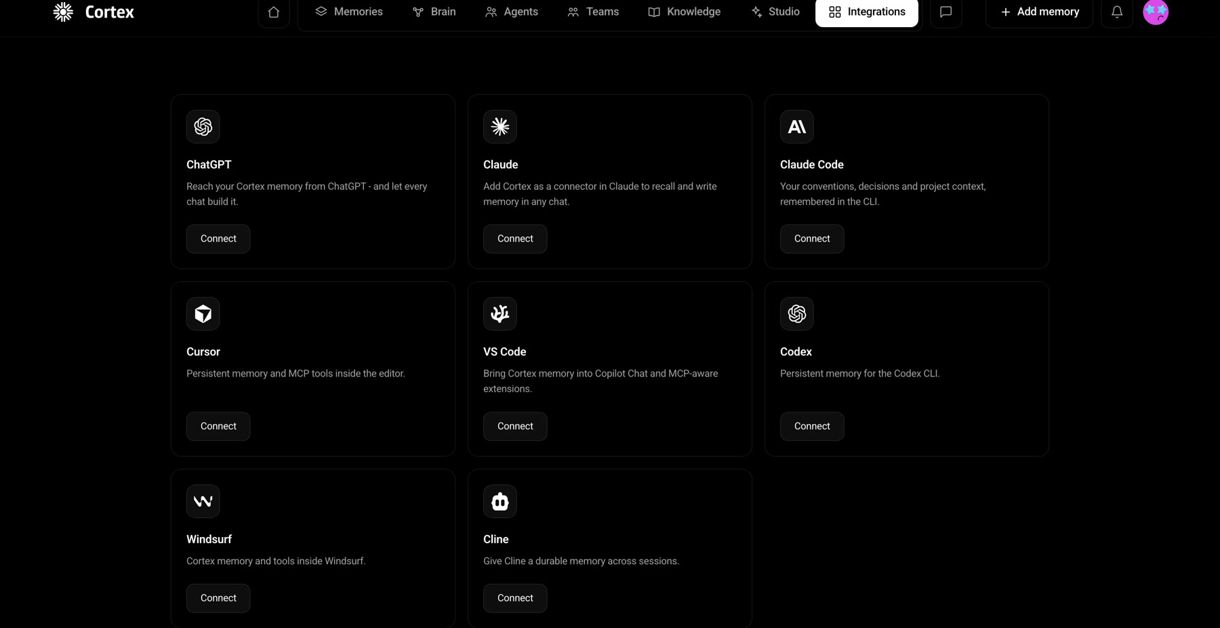Viewport: 1220px width, 628px height.
Task: Click the Cline robot icon
Action: (500, 501)
